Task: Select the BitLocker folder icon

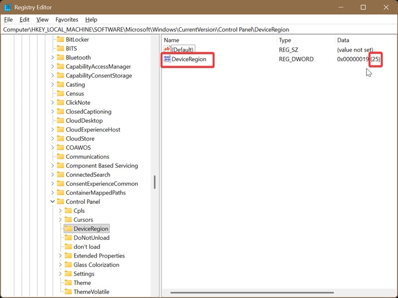Action: (60, 39)
